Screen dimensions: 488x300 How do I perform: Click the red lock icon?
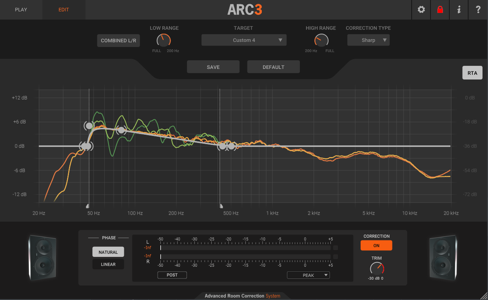[440, 10]
